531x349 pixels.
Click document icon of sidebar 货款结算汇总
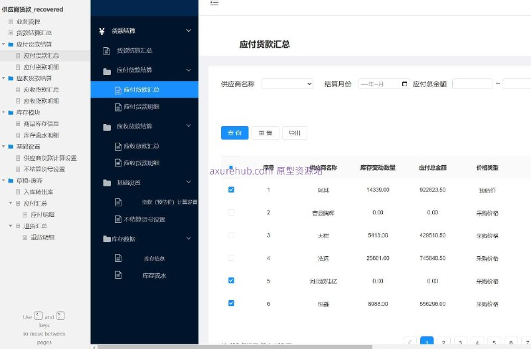[x=106, y=51]
